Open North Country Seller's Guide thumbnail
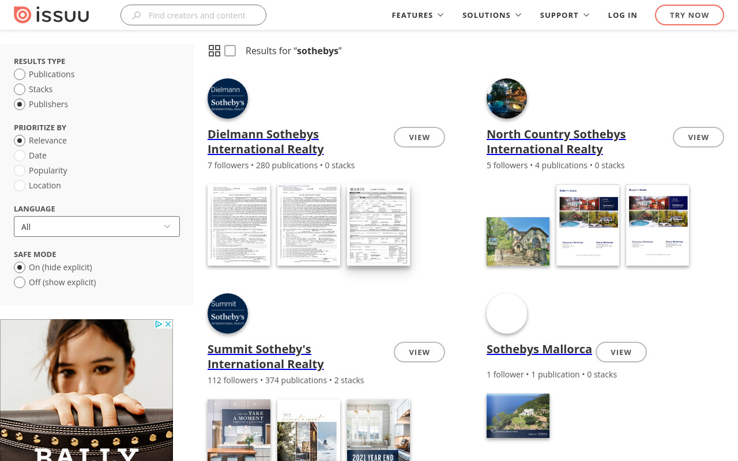Viewport: 738px width, 461px height. pos(588,225)
